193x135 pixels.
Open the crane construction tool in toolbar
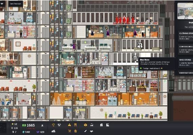coord(53,125)
